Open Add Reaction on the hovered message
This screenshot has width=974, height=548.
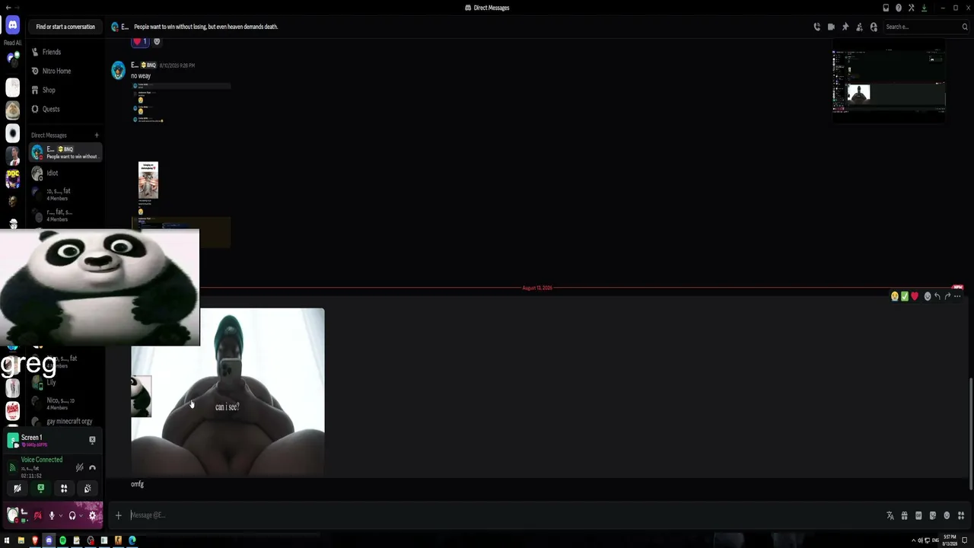point(927,296)
